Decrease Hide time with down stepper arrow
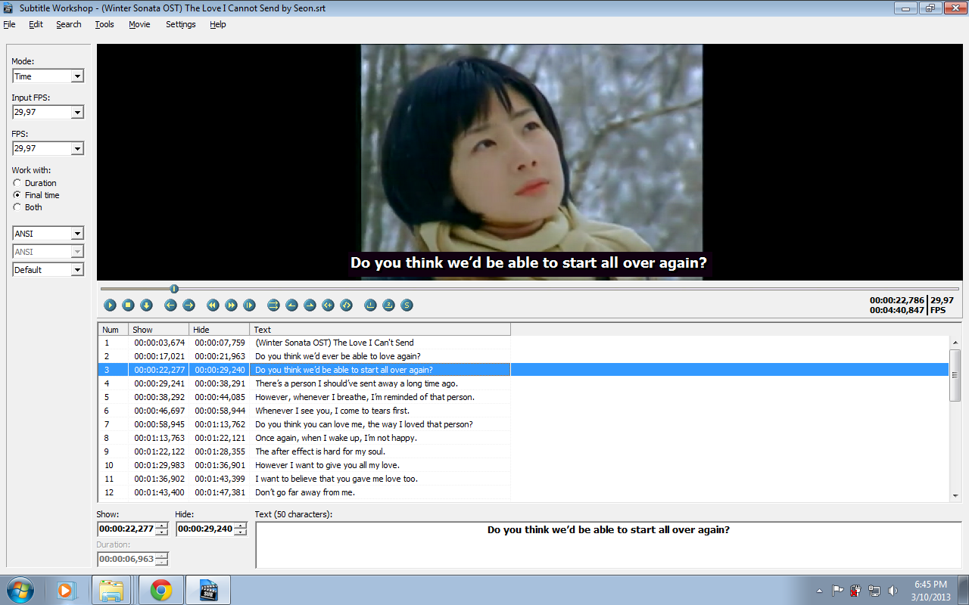The width and height of the screenshot is (969, 605). [241, 532]
